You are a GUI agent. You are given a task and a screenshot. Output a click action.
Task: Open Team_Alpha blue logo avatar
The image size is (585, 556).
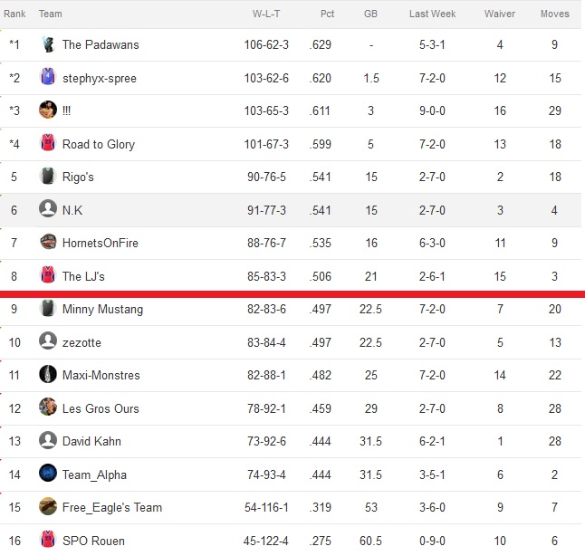[x=48, y=474]
